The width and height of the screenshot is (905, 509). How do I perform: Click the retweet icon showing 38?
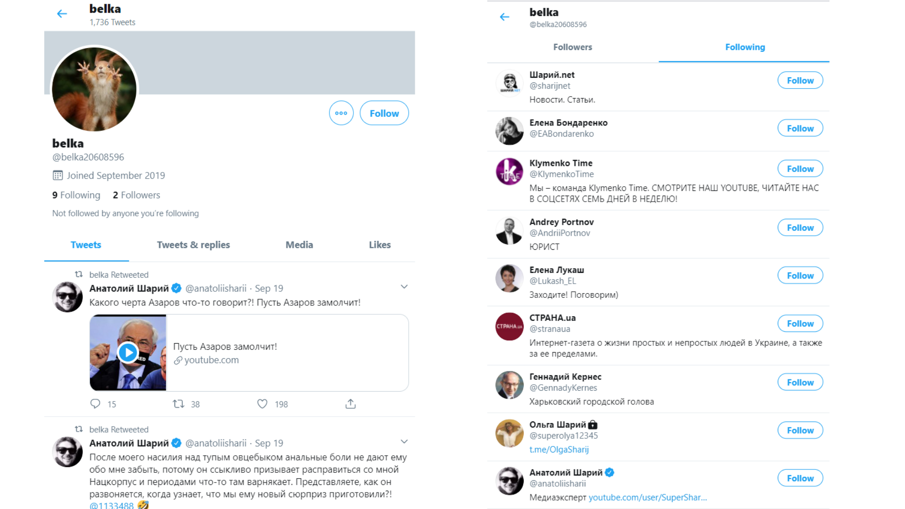point(178,404)
